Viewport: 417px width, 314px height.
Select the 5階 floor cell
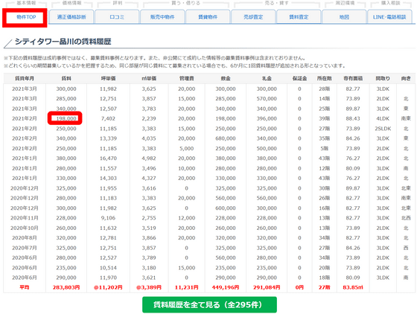(325, 149)
